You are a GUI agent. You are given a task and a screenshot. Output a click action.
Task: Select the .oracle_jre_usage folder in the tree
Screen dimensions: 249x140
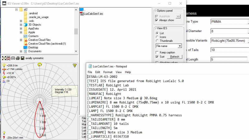tap(38, 17)
